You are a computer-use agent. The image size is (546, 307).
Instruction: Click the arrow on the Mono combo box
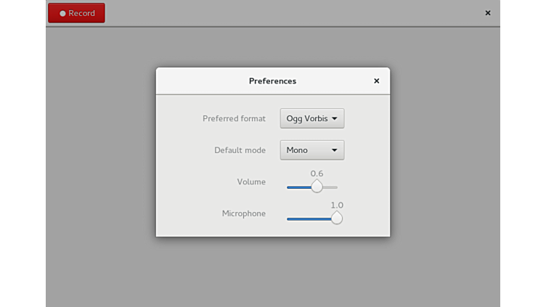pyautogui.click(x=335, y=150)
